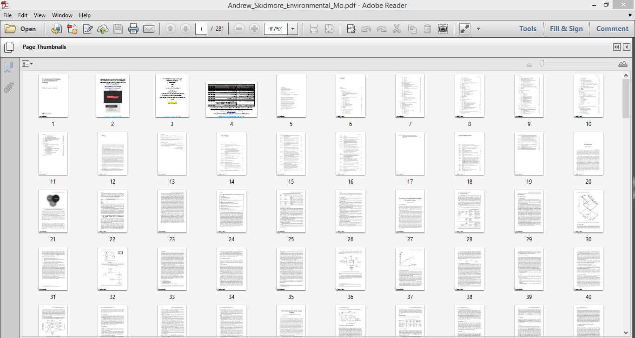The height and width of the screenshot is (338, 635).
Task: Click the Page Thumbnails panel icon
Action: tap(8, 47)
